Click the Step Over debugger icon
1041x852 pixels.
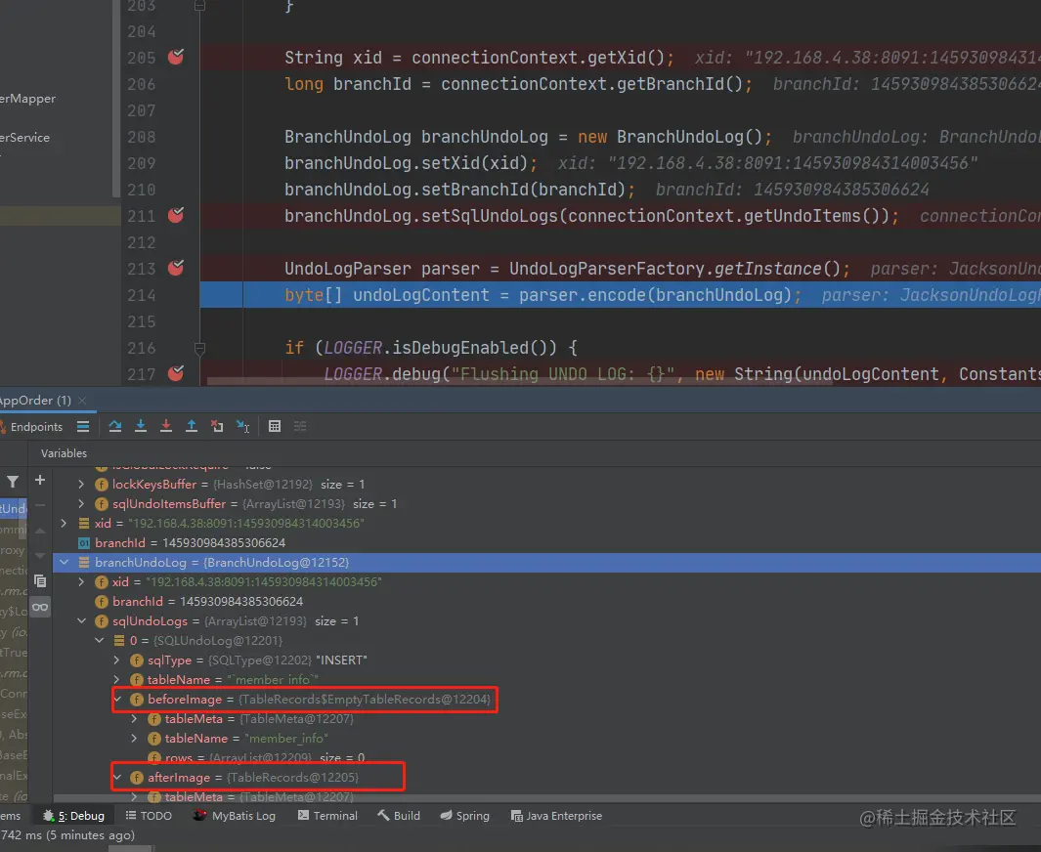click(x=115, y=426)
